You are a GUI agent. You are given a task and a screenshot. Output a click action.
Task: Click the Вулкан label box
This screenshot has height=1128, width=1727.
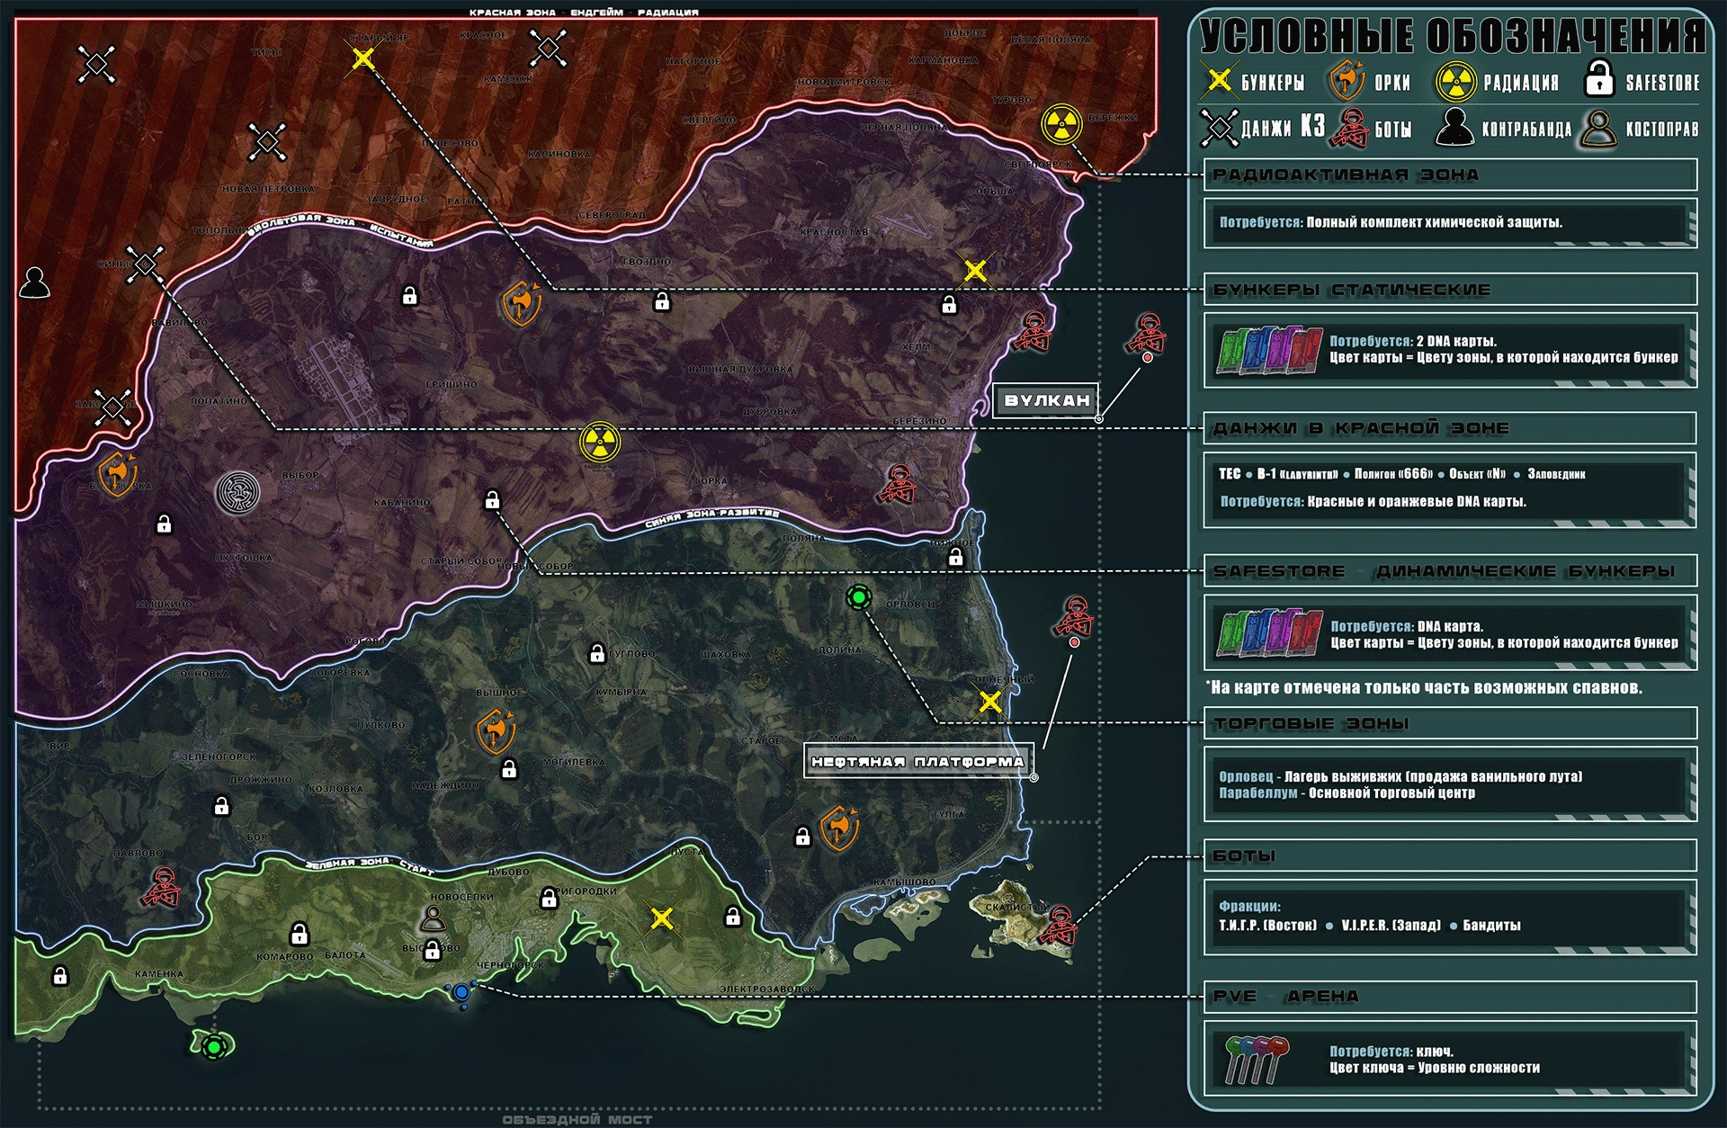1046,400
